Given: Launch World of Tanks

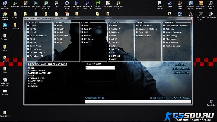Looking at the screenshot, I should pos(211,5).
